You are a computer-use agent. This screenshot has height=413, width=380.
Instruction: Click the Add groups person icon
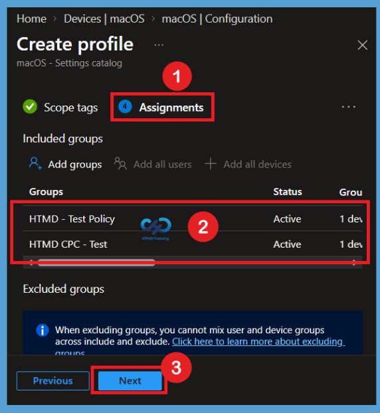(35, 163)
